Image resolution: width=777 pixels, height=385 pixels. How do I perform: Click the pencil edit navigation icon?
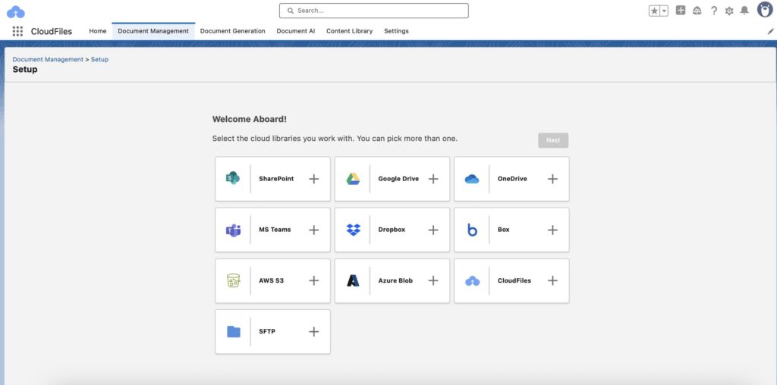(771, 31)
